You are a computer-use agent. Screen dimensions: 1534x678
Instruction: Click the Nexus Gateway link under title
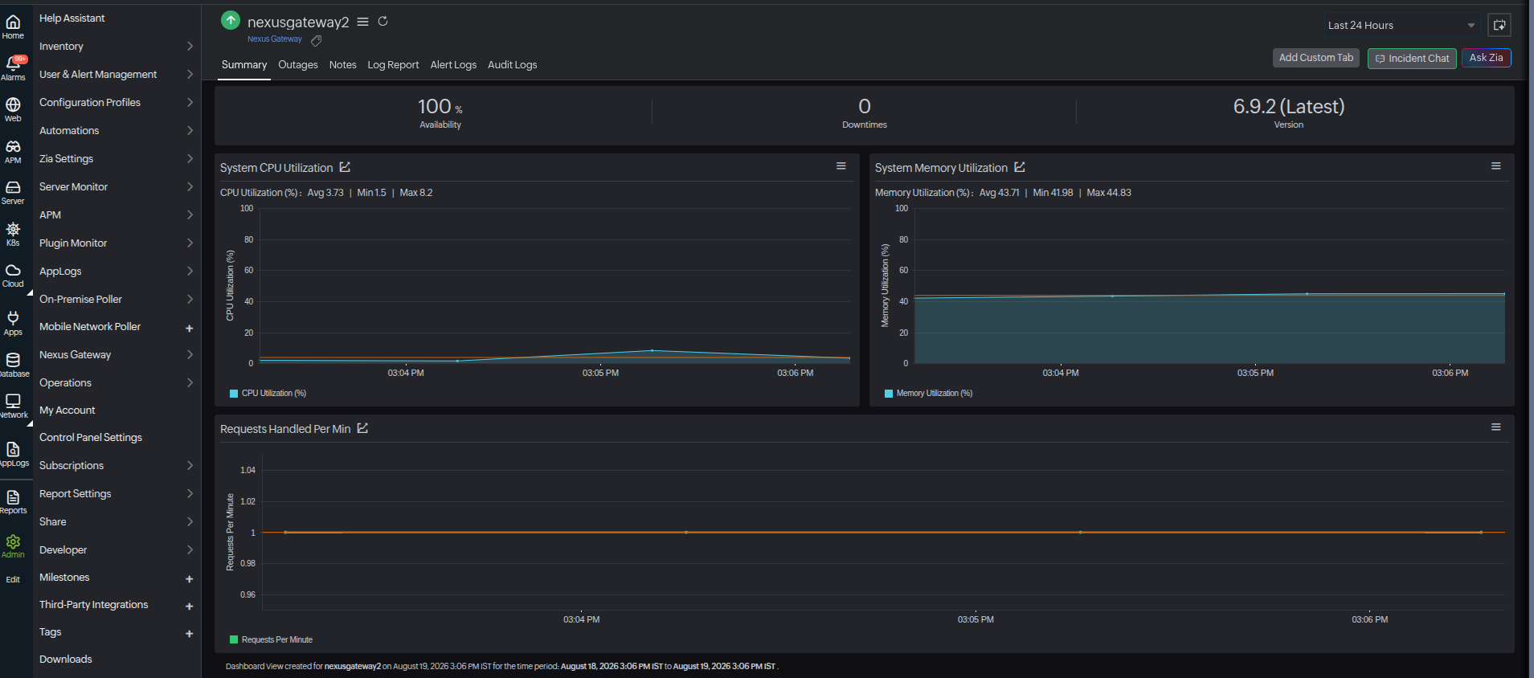tap(275, 39)
